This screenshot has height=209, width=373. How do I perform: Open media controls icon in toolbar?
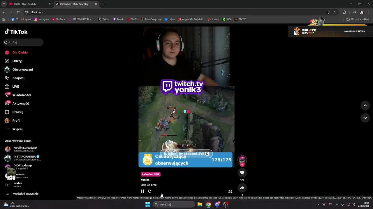click(x=355, y=12)
